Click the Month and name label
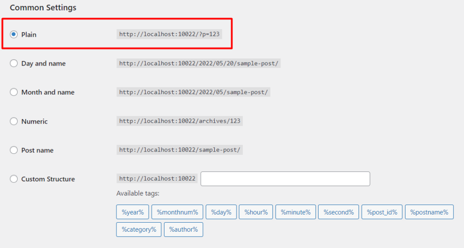Screen dimensions: 464x248 pyautogui.click(x=48, y=92)
